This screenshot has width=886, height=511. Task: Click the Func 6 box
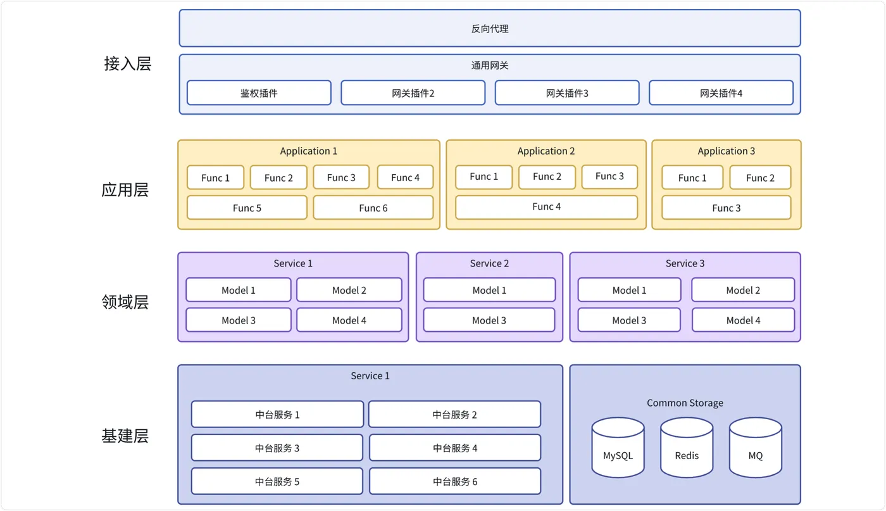(373, 208)
